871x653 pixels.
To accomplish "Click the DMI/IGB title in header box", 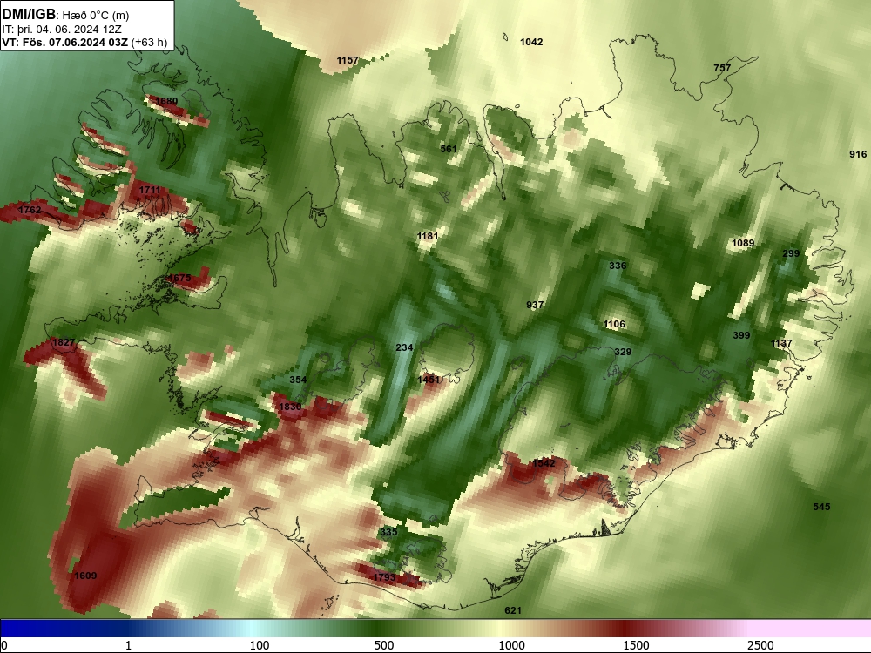I will [x=29, y=15].
